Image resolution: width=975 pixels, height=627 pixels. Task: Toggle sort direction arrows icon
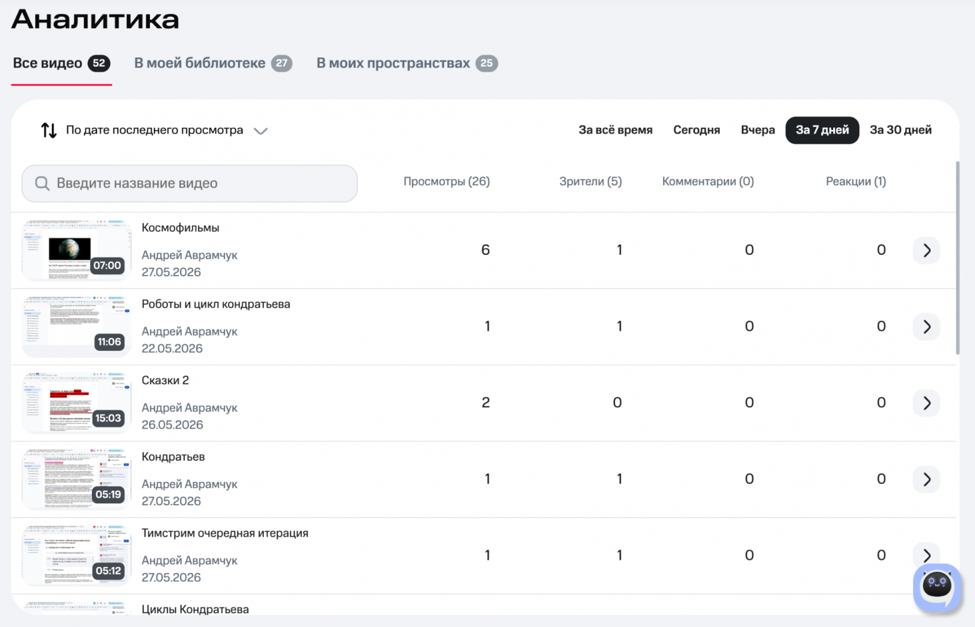tap(49, 131)
